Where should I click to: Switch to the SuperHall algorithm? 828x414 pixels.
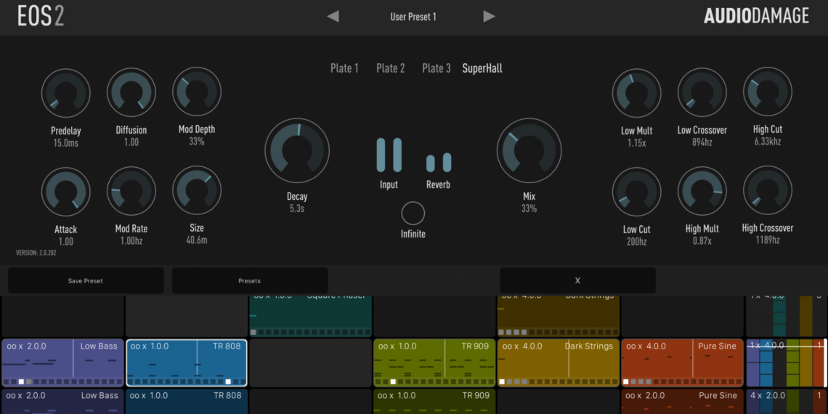[x=482, y=68]
